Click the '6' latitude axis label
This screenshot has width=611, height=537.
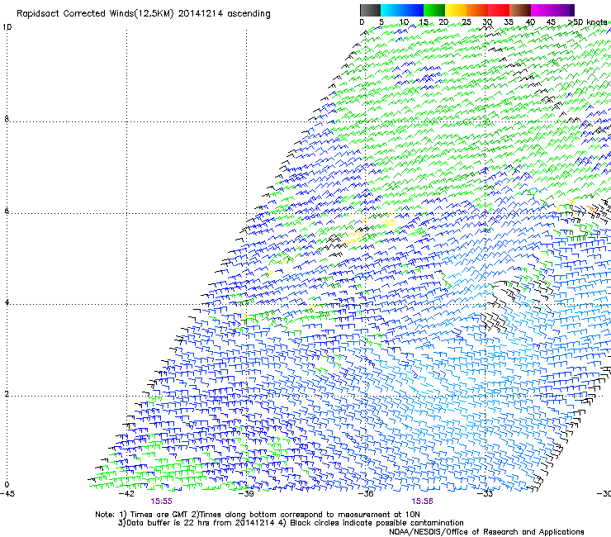point(7,211)
